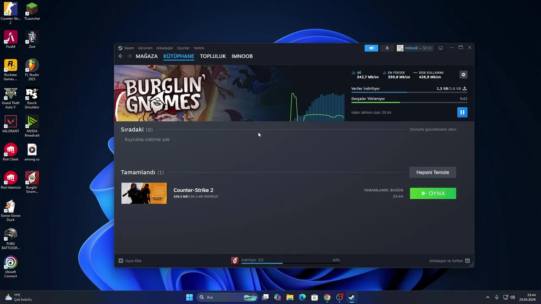Click the Counter-Strike 2 title text
The image size is (541, 304).
(193, 190)
